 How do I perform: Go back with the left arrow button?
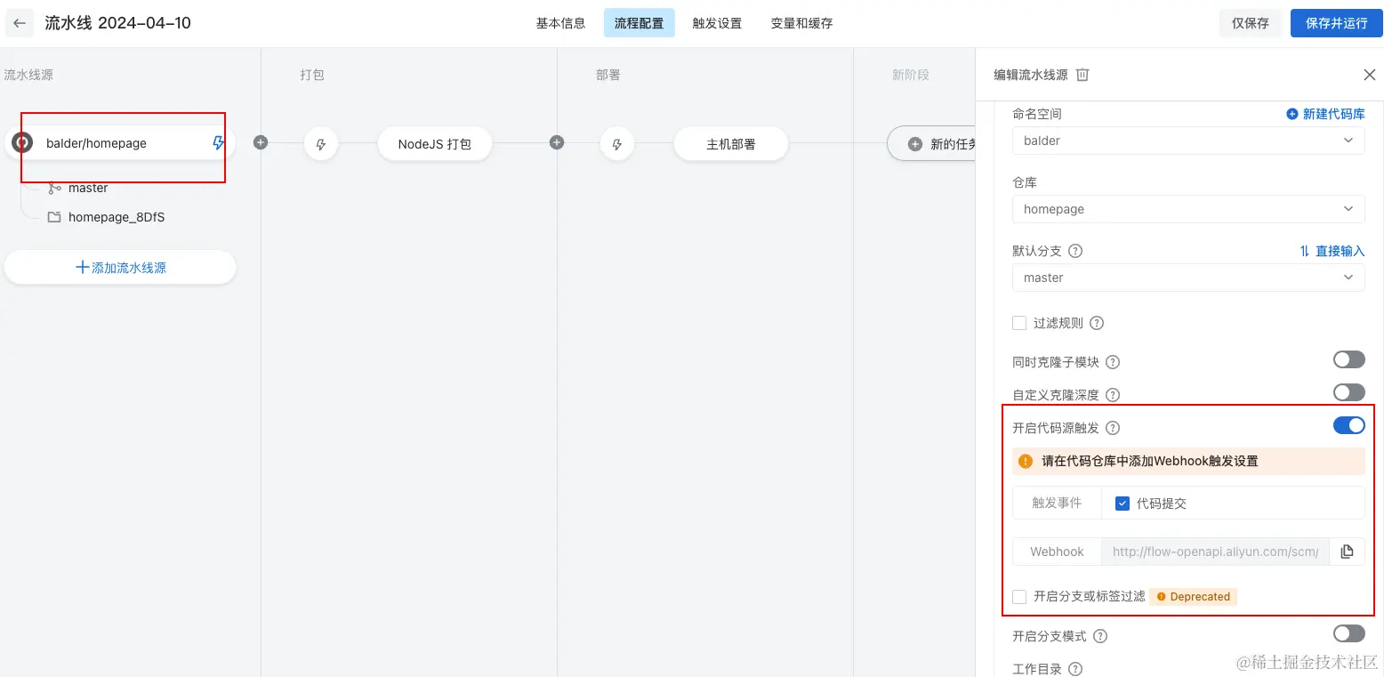pyautogui.click(x=20, y=23)
